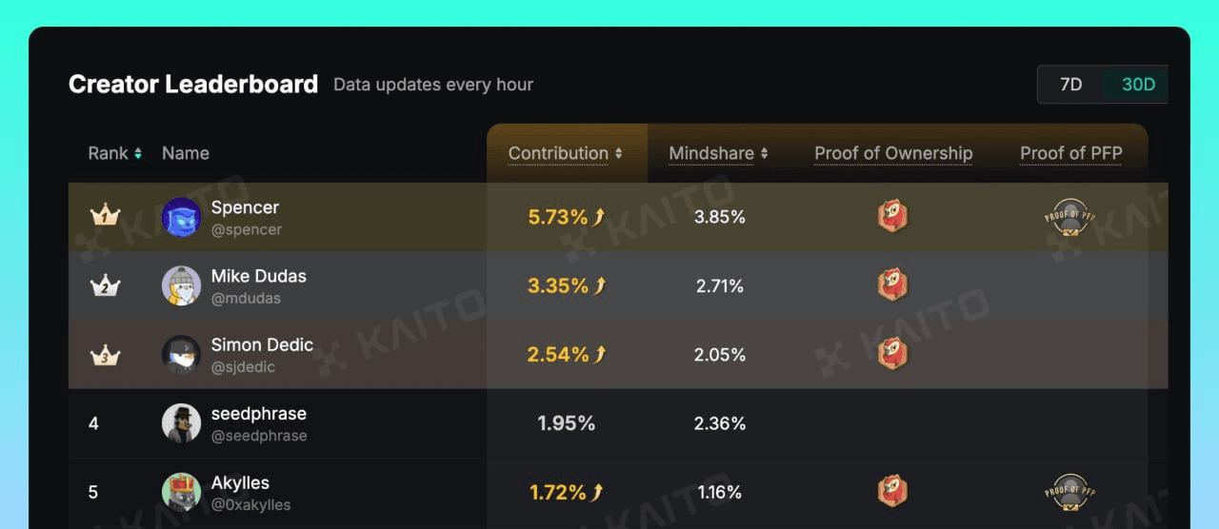Screen dimensions: 1219x529
Task: Open the @spencer handle link
Action: coord(247,229)
